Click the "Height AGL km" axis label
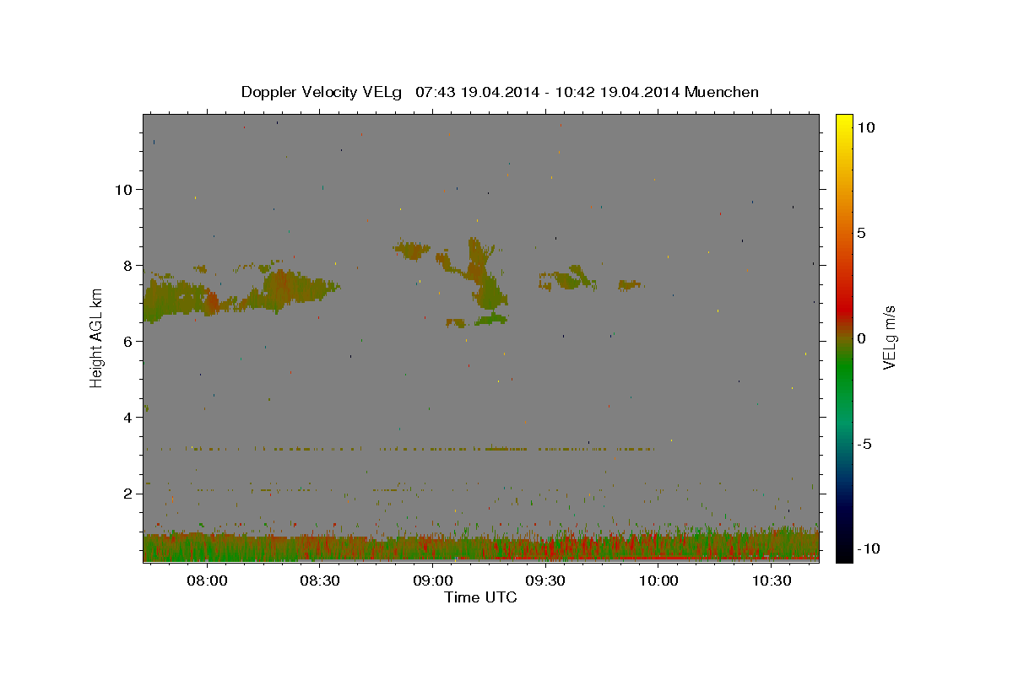The image size is (1013, 675). pos(96,337)
